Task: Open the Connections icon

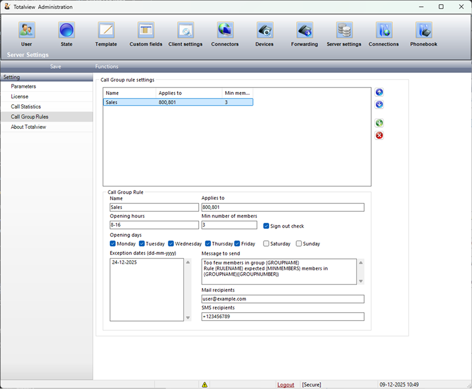Action: (384, 30)
